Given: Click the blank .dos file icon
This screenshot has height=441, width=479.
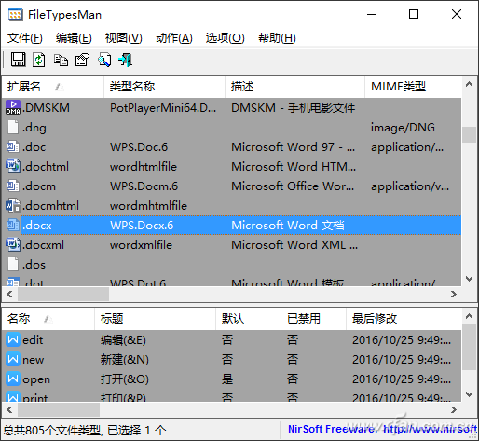Looking at the screenshot, I should pos(13,264).
